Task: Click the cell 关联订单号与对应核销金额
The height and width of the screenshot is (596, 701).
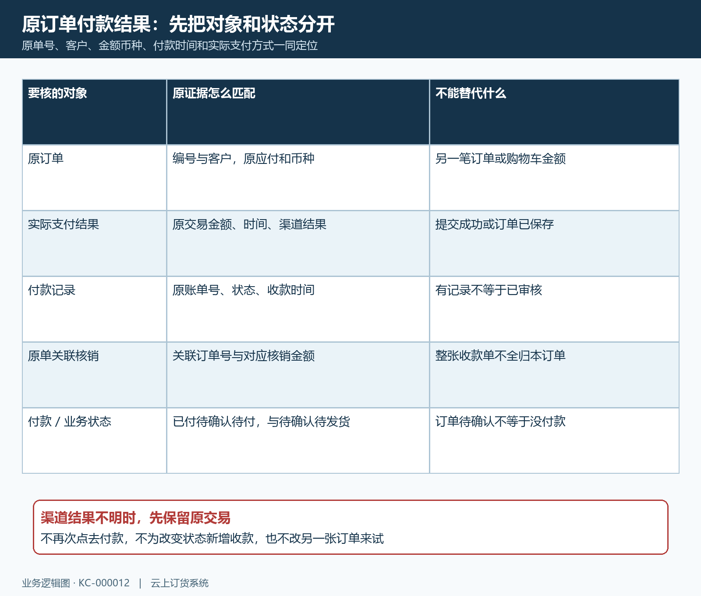Action: click(x=298, y=375)
